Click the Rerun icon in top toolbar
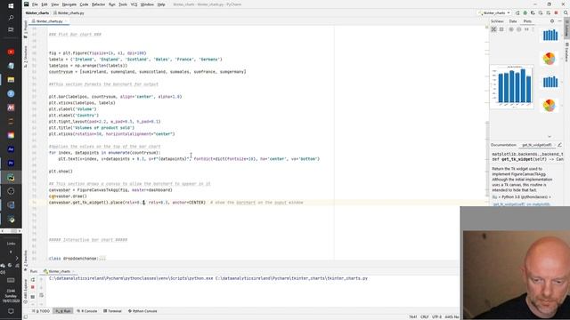This screenshot has height=320, width=570. click(517, 13)
